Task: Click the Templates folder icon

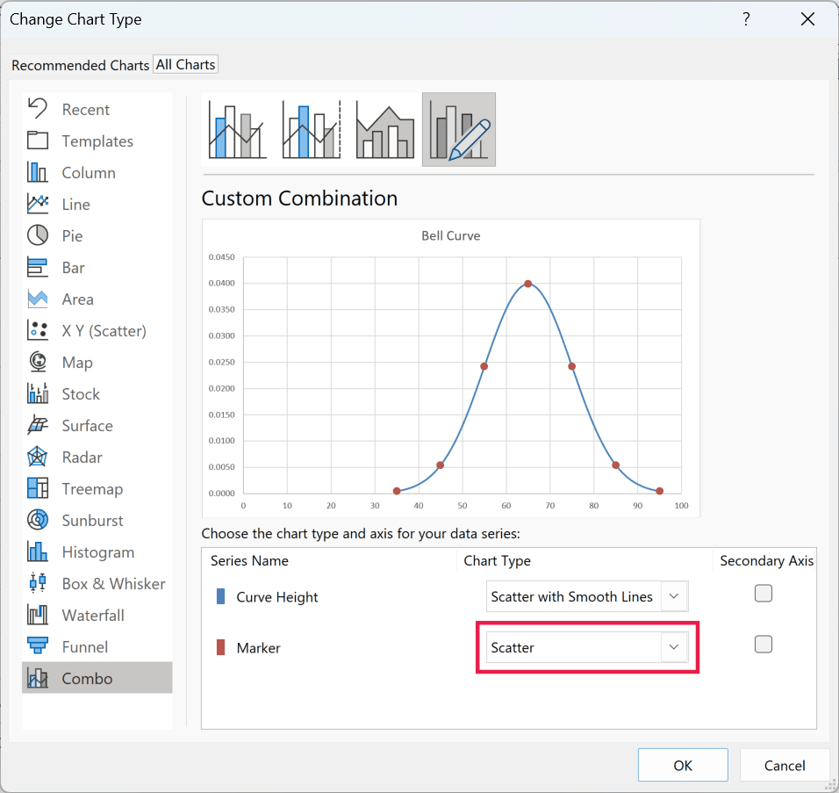Action: (x=38, y=141)
